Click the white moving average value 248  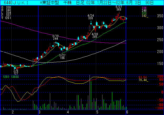144,11
